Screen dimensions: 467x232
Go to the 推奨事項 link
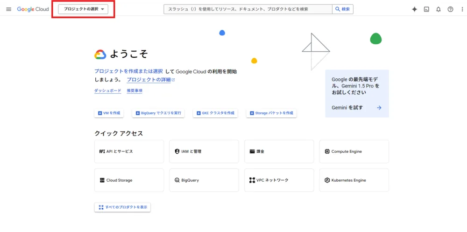(x=134, y=90)
